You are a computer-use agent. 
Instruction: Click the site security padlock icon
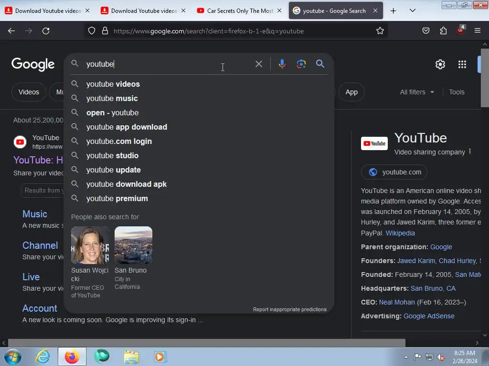pyautogui.click(x=105, y=31)
